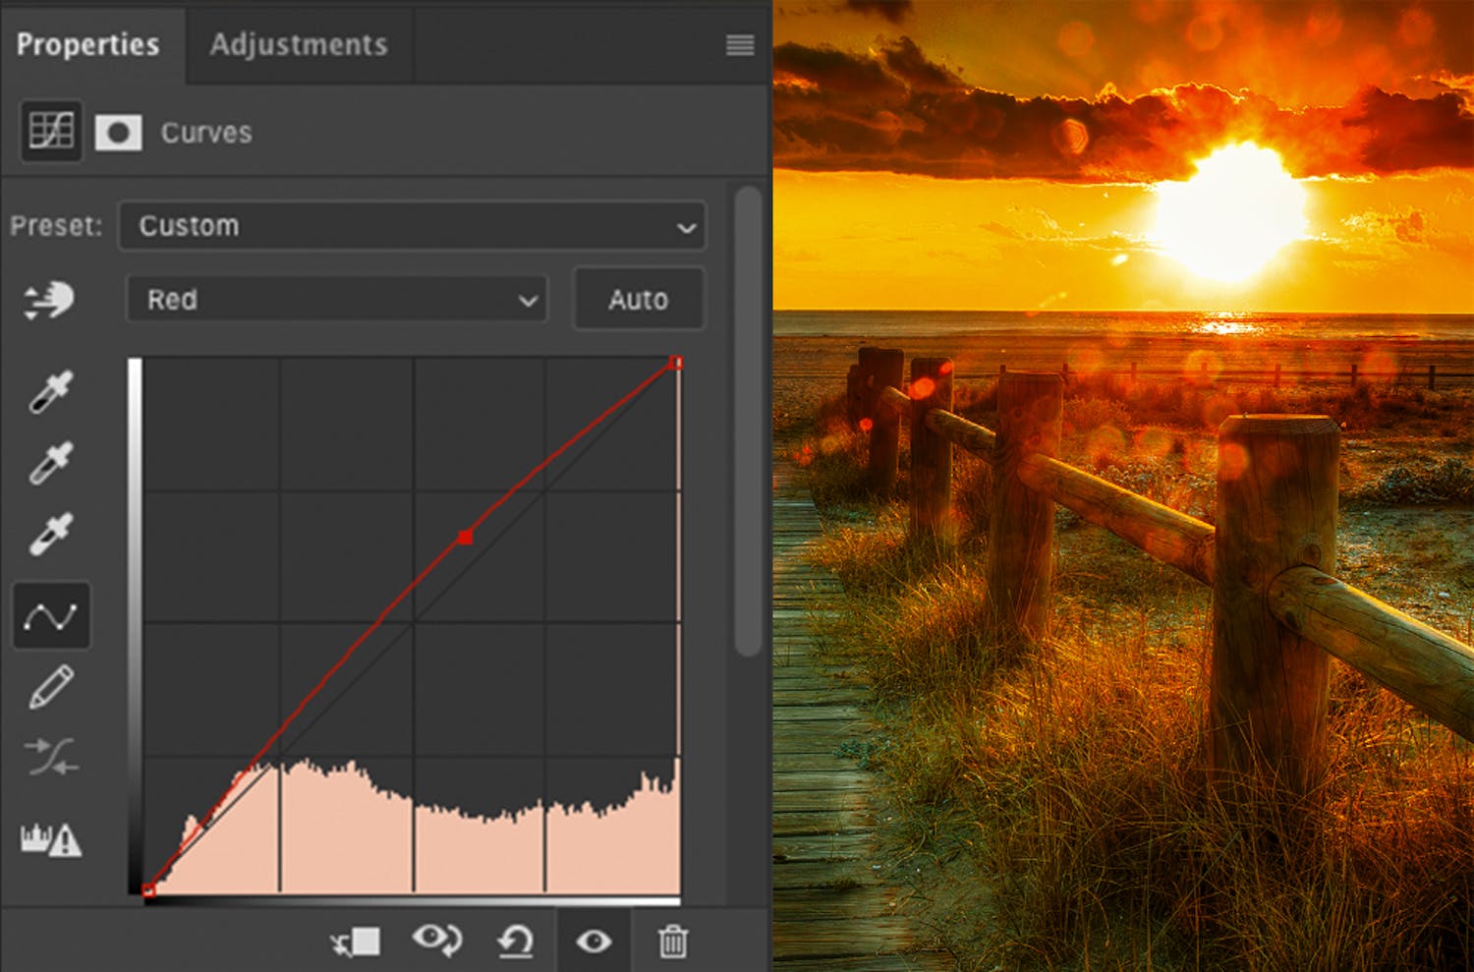Activate the targeted adjustment tool
This screenshot has width=1474, height=972.
[51, 300]
